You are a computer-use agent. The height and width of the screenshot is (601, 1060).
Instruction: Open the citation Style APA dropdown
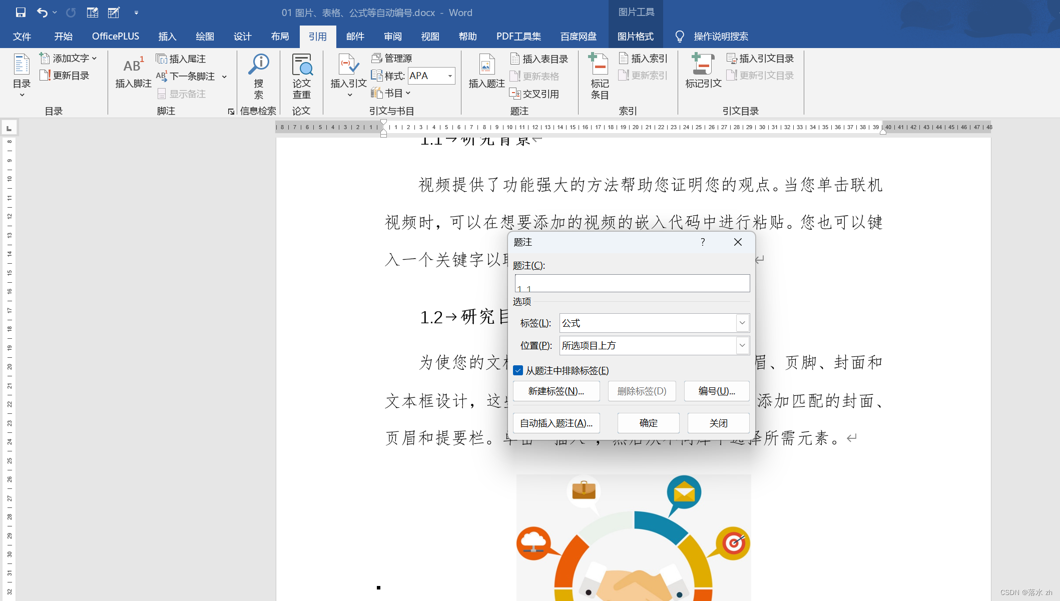tap(450, 76)
